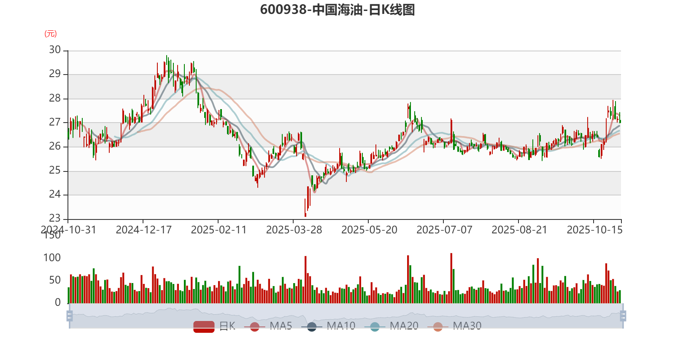Screen dimensions: 675x337
Task: Select the 2025-07-07 axis date
Action: tap(444, 230)
